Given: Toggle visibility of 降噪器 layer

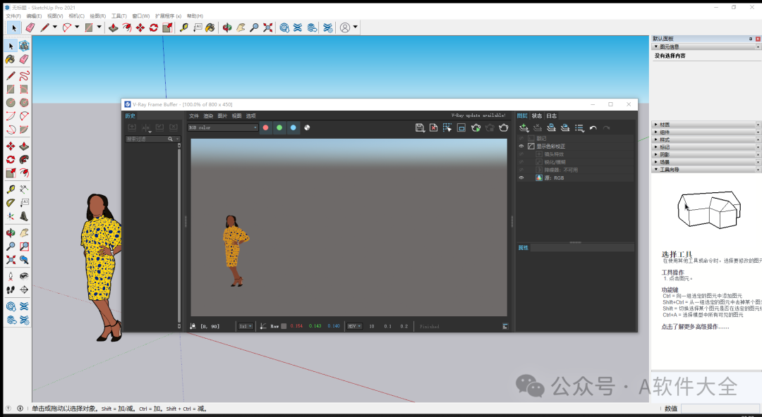Looking at the screenshot, I should click(521, 170).
